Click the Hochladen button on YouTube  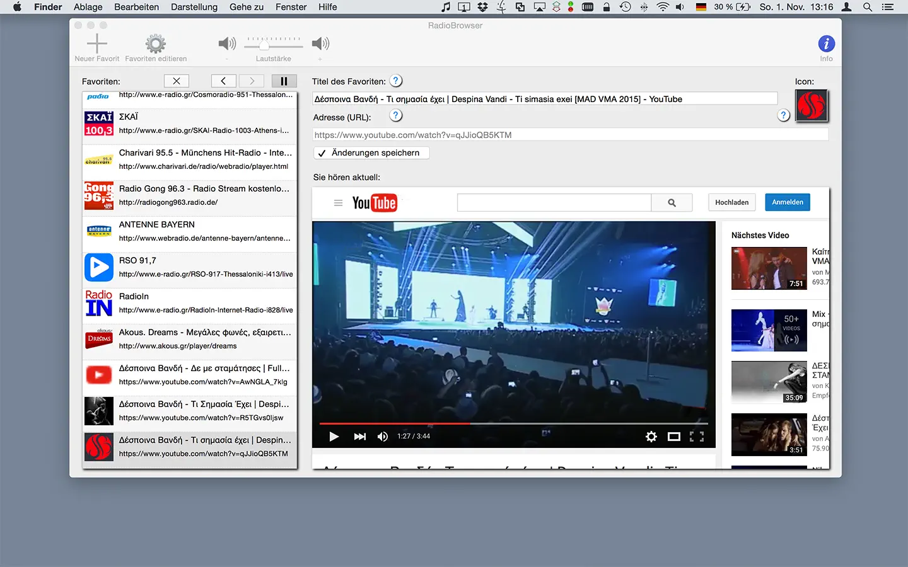pyautogui.click(x=732, y=202)
